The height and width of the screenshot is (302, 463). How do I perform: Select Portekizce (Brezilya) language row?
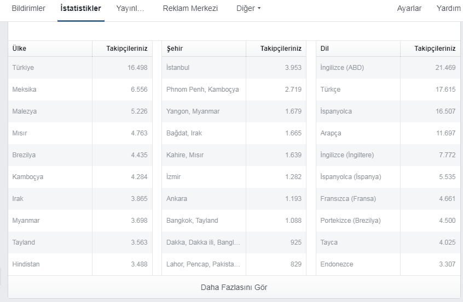click(388, 220)
